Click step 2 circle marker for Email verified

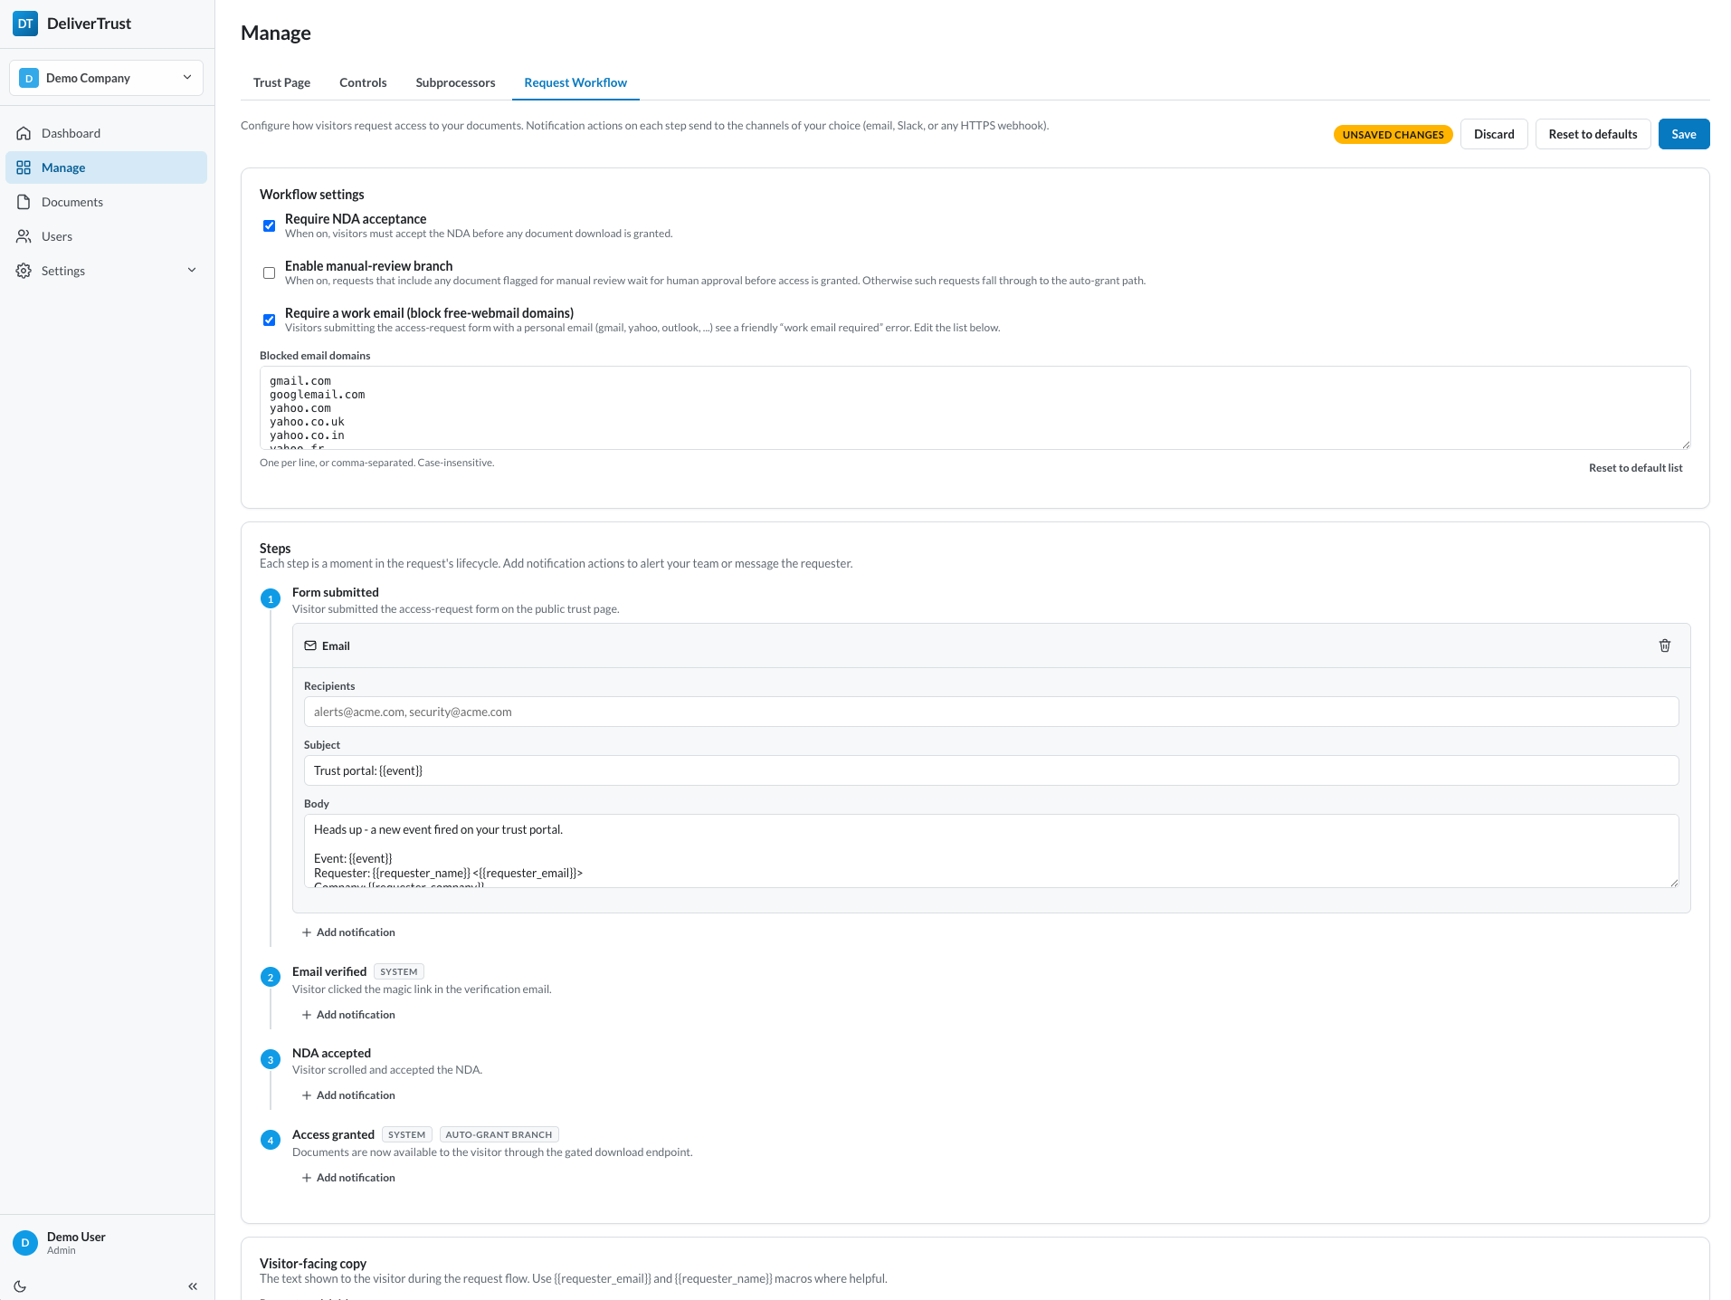[271, 977]
